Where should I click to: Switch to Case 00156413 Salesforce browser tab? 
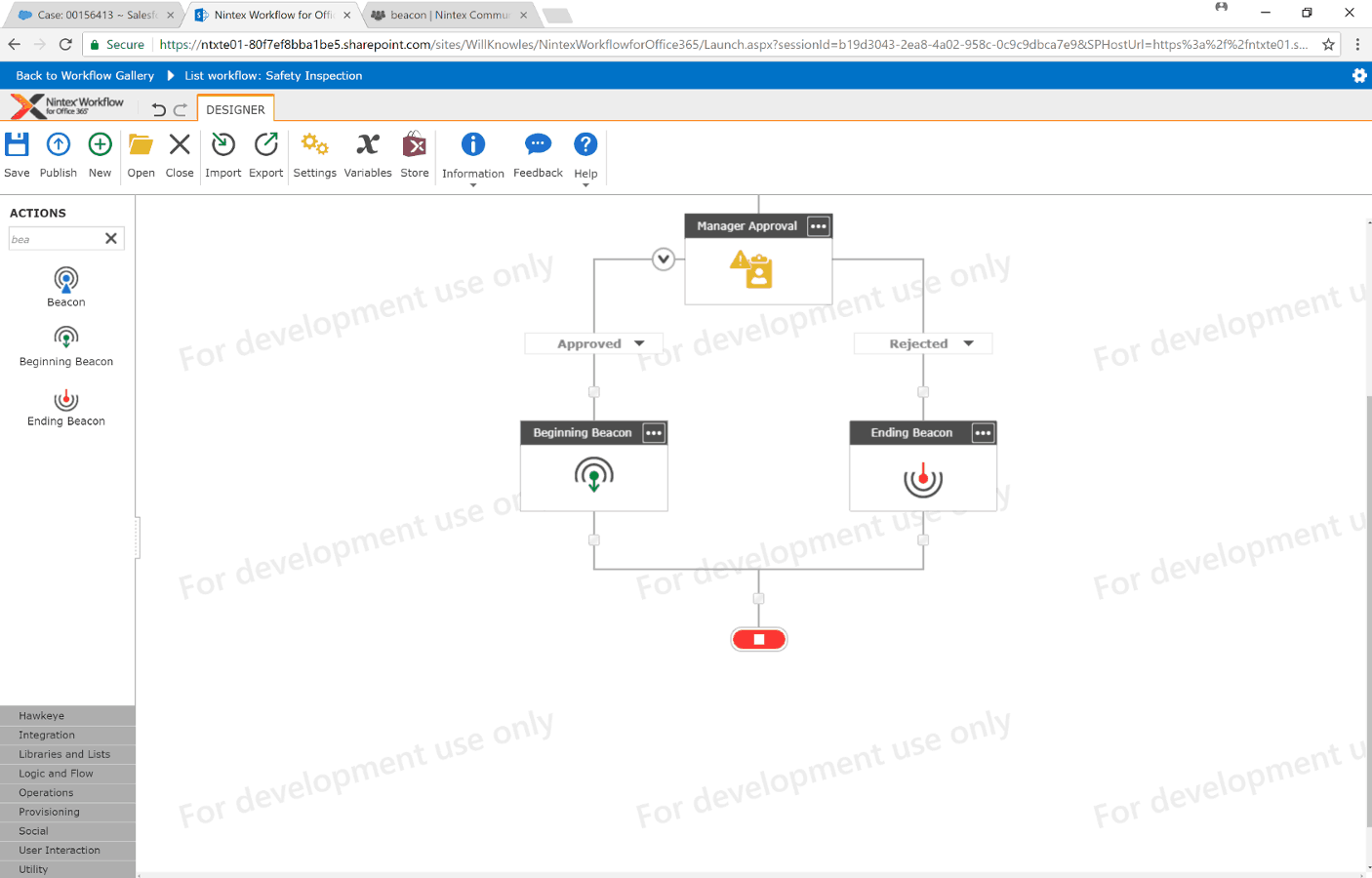tap(93, 15)
